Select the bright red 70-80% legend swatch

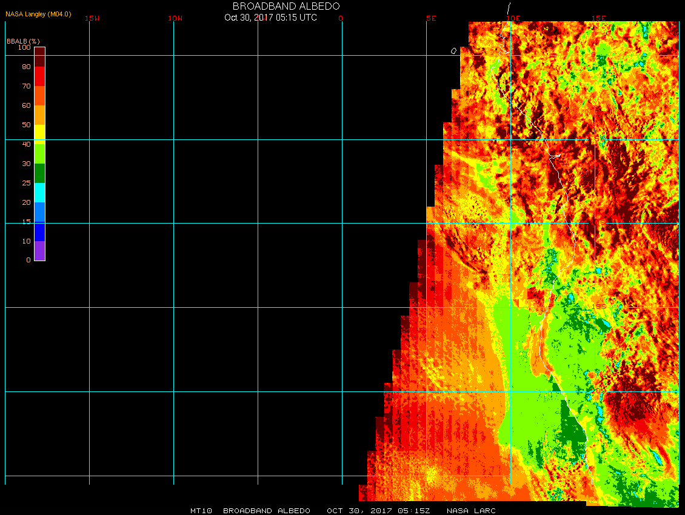tap(39, 76)
